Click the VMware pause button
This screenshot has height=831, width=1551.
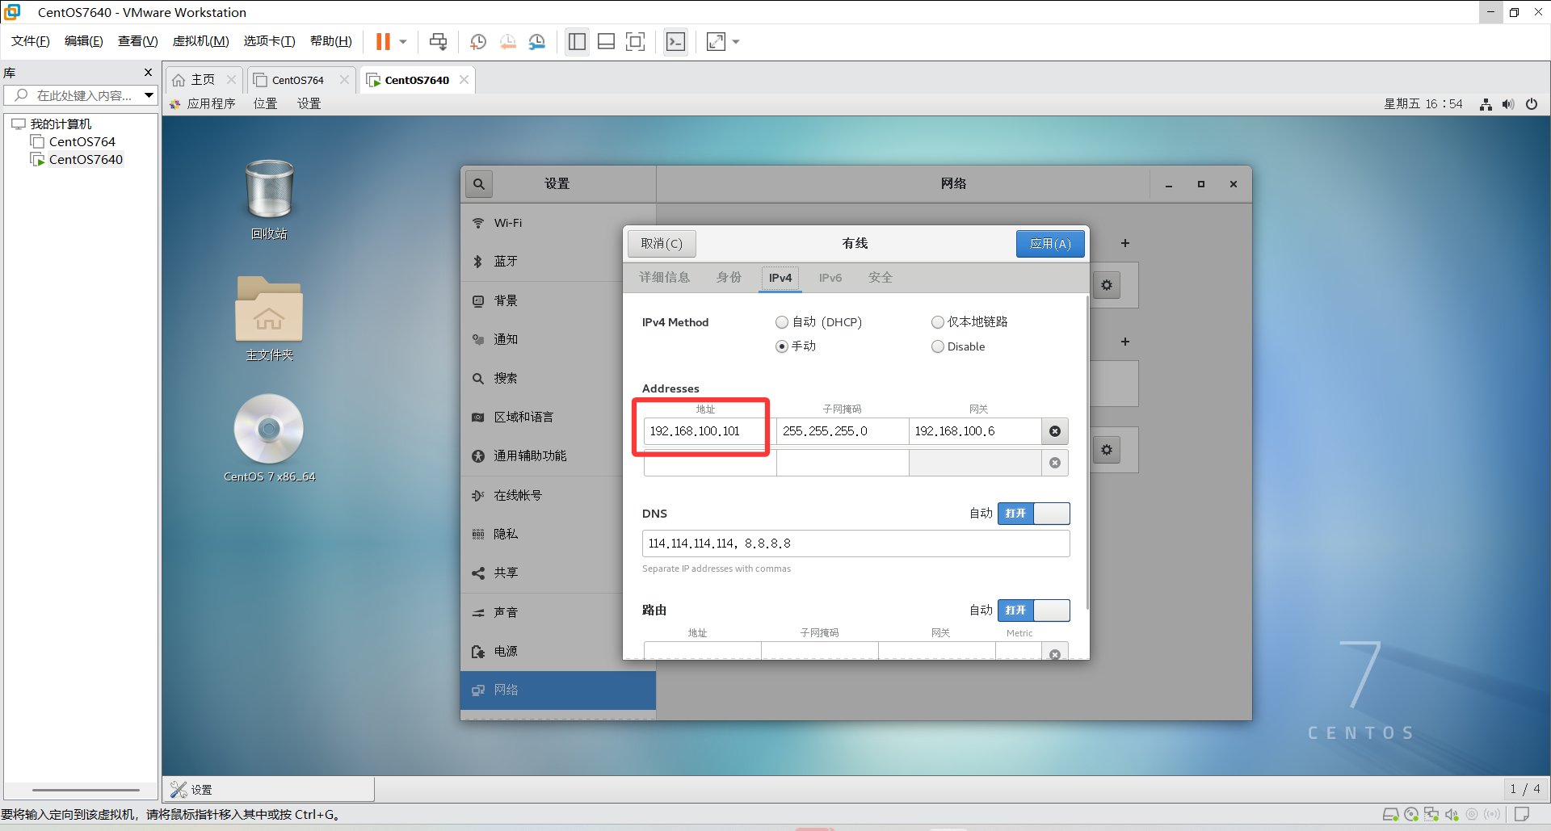[x=383, y=41]
